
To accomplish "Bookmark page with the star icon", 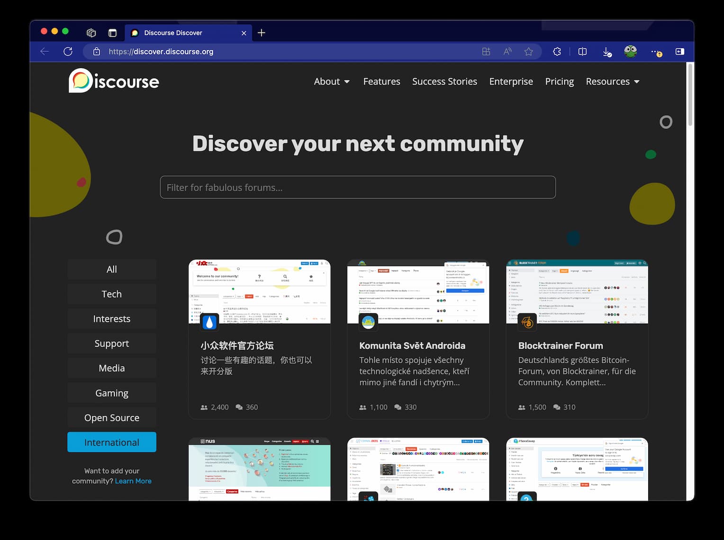I will 529,52.
